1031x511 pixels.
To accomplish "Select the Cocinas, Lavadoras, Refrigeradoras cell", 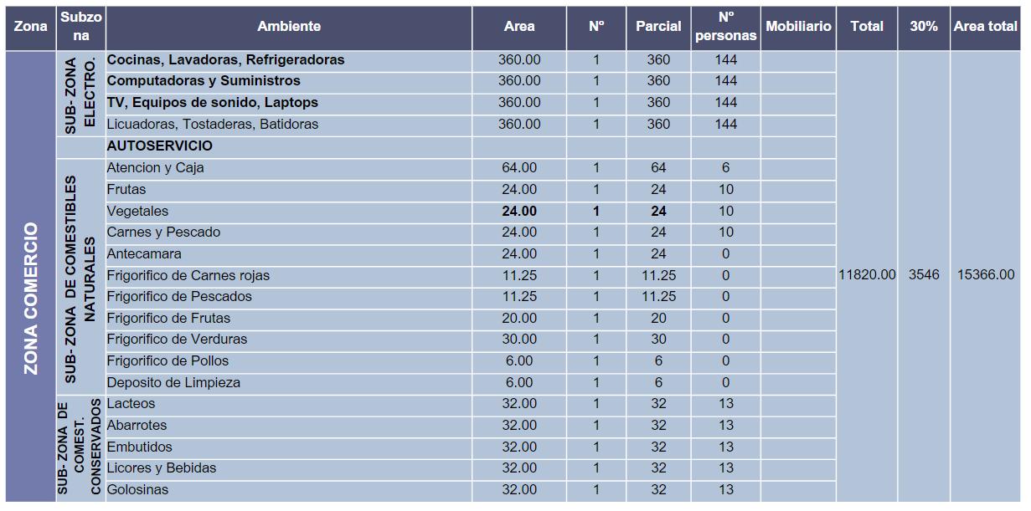I will [289, 60].
